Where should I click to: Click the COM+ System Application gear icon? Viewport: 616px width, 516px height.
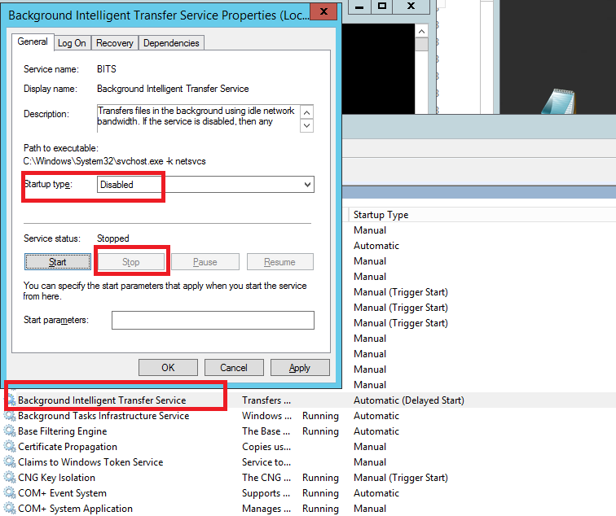tap(11, 509)
